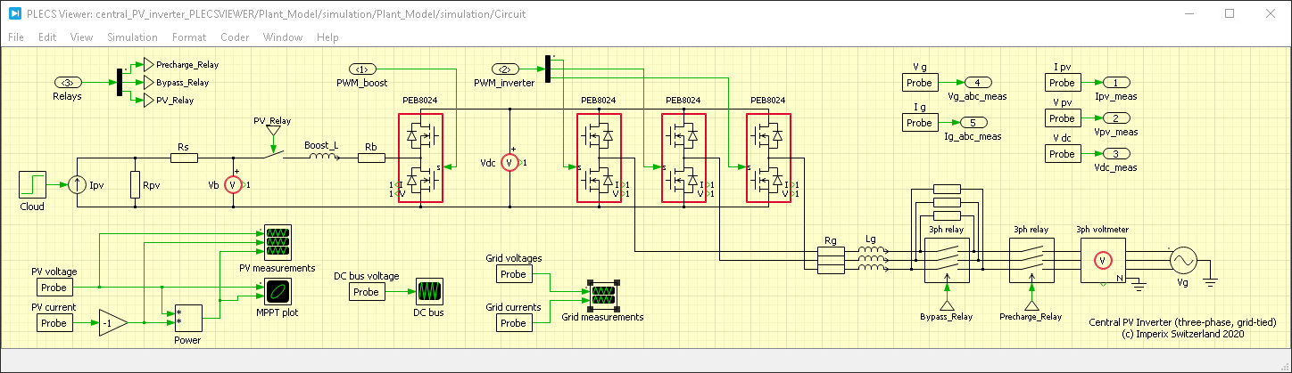The width and height of the screenshot is (1292, 373).
Task: Select the first inverter PEB8024 module
Action: 598,158
